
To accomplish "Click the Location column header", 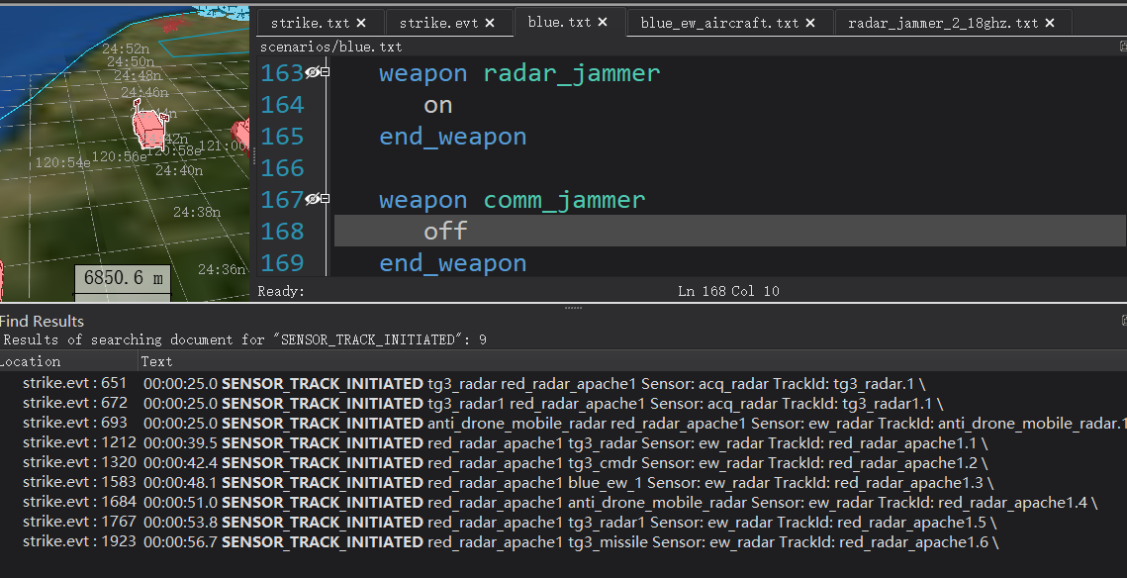I will click(x=32, y=362).
